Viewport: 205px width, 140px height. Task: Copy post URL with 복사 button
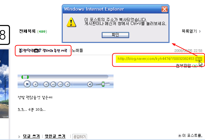click(x=199, y=59)
